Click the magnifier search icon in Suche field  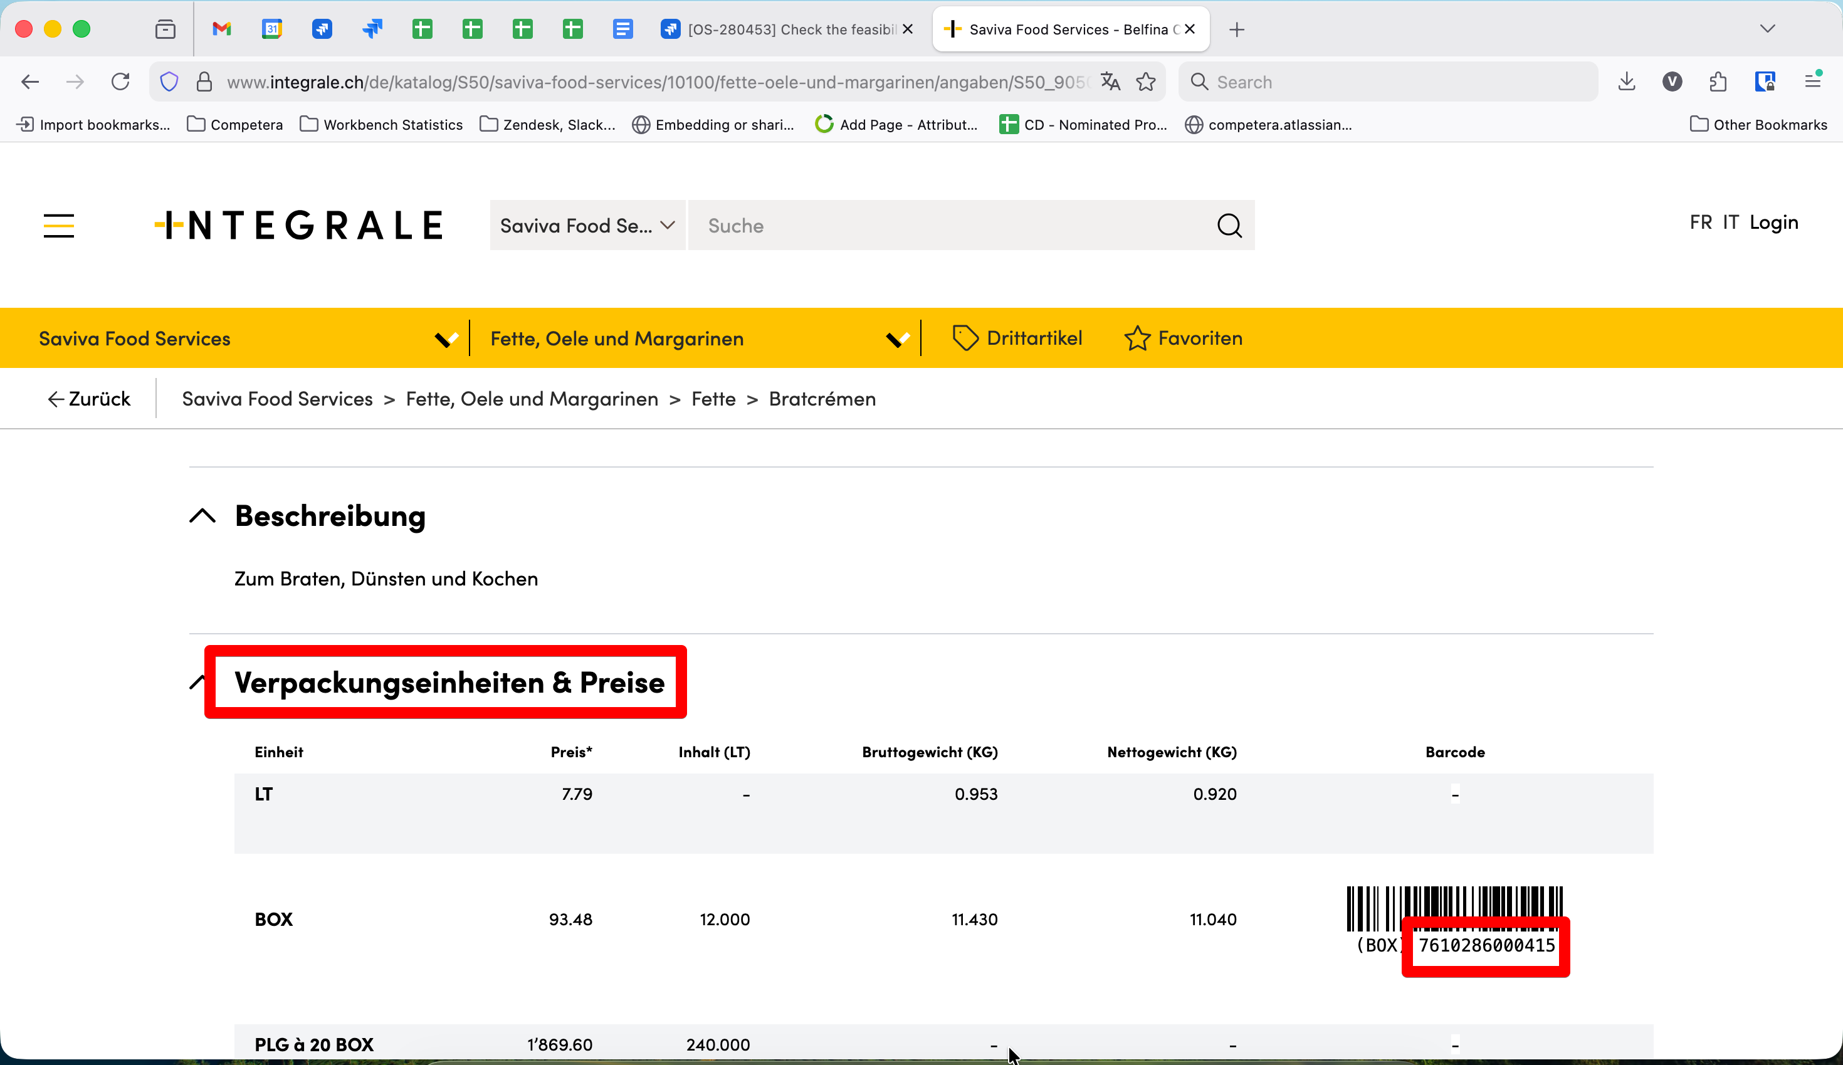(1229, 225)
